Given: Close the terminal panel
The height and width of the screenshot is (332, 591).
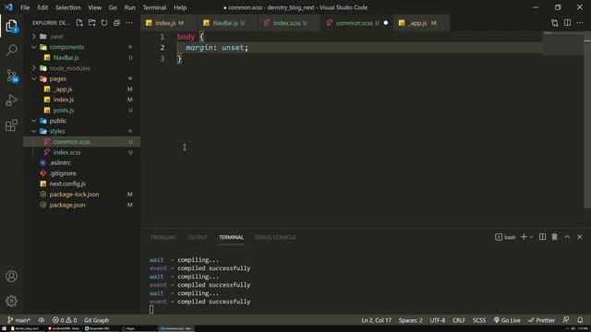Looking at the screenshot, I should click(x=580, y=237).
